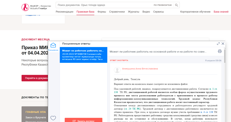This screenshot has height=122, width=231.
Task: Open the п. 4 ст. 138 link
Action: click(207, 112)
